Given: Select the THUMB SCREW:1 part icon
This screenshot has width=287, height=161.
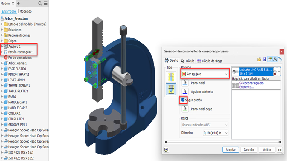Looking at the screenshot, I should [x=6, y=86].
